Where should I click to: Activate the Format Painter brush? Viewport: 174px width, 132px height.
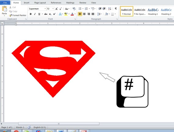10,15
